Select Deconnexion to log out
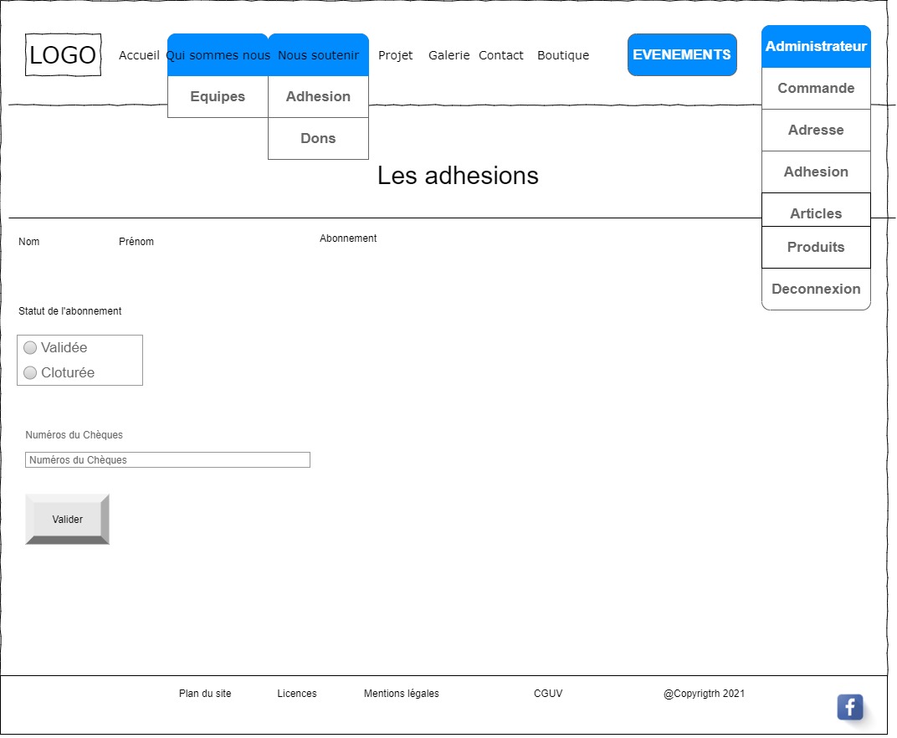Viewport: 897px width, 738px height. 816,290
